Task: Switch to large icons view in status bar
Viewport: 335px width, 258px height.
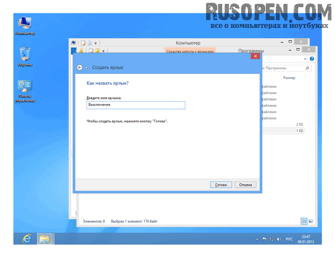Action: click(x=310, y=221)
